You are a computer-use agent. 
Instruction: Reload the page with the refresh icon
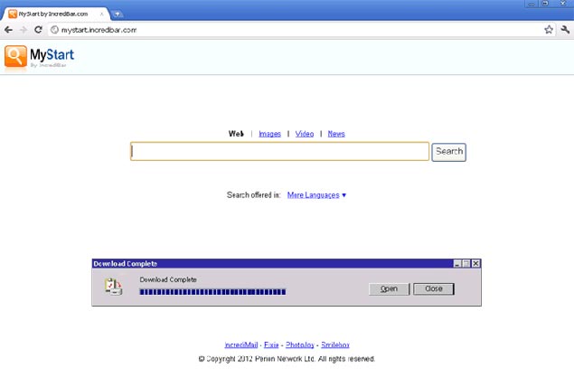click(x=38, y=30)
